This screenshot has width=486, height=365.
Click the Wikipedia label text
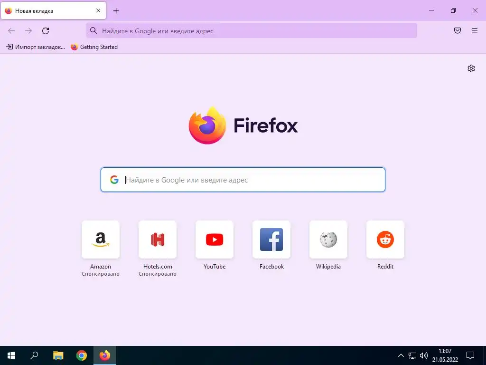pos(328,267)
